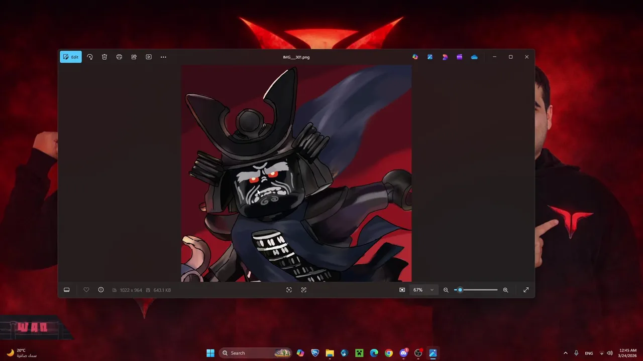Show file info with the info icon
Viewport: 643px width, 361px height.
click(101, 290)
